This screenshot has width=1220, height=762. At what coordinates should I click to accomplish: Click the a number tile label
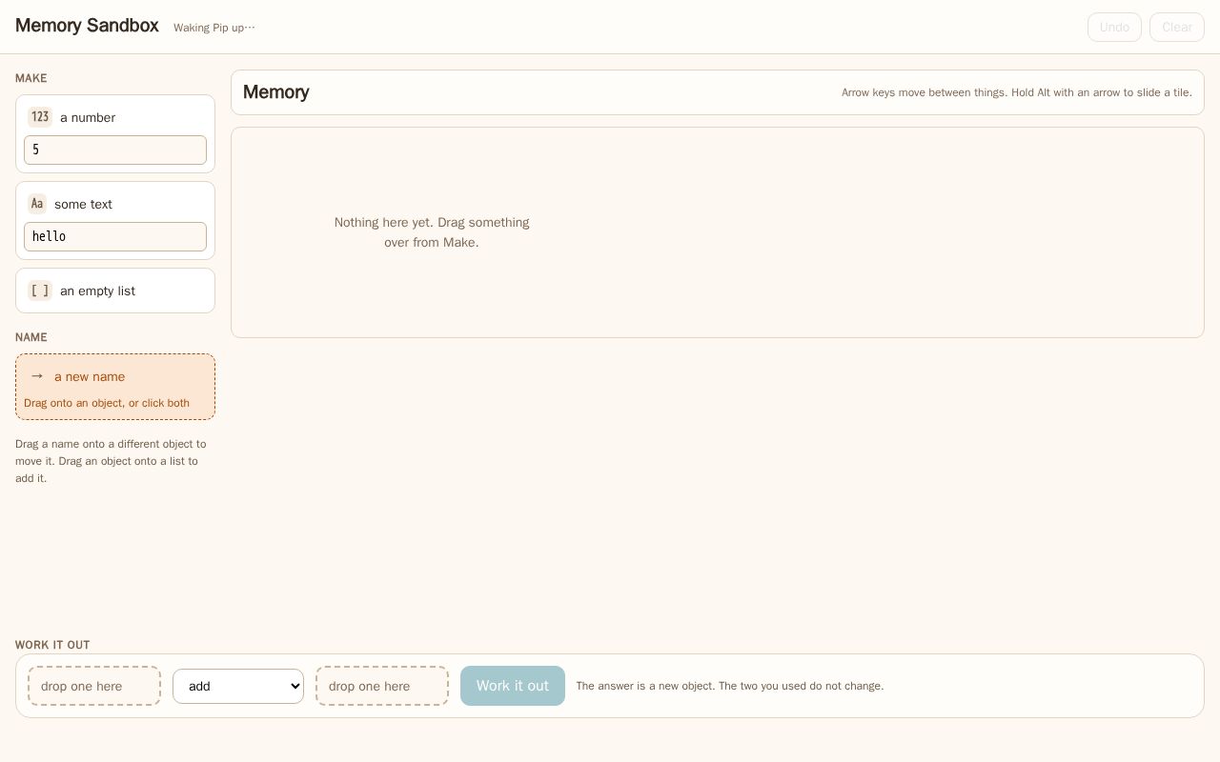click(x=88, y=118)
